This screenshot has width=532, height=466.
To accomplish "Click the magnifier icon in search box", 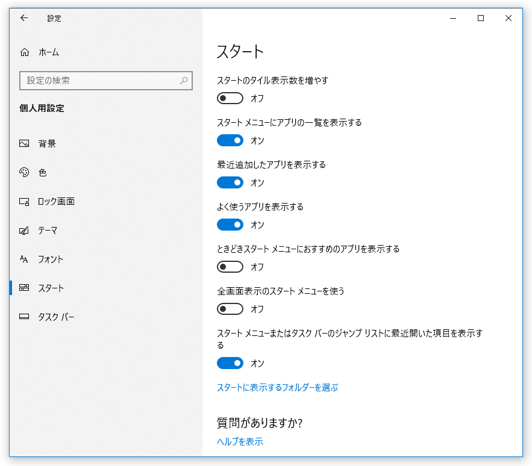I will [x=184, y=81].
